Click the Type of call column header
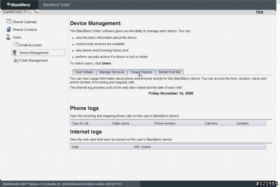The width and height of the screenshot is (280, 187). click(x=80, y=123)
